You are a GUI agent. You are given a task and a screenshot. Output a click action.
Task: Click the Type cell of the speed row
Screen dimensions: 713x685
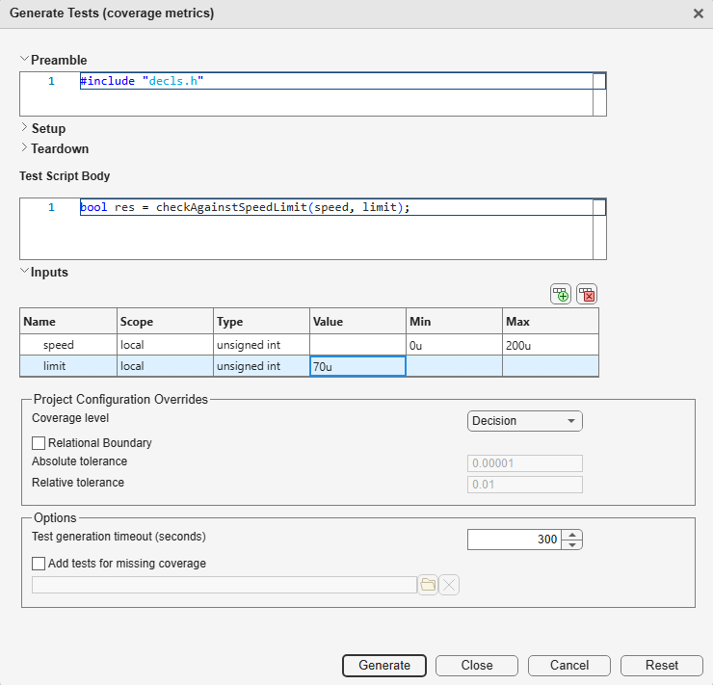[x=261, y=345]
